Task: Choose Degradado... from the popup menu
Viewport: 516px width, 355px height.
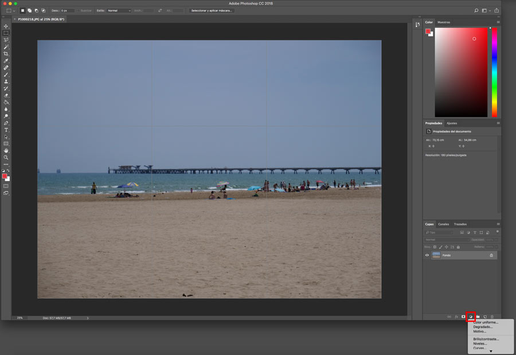Action: [483, 327]
